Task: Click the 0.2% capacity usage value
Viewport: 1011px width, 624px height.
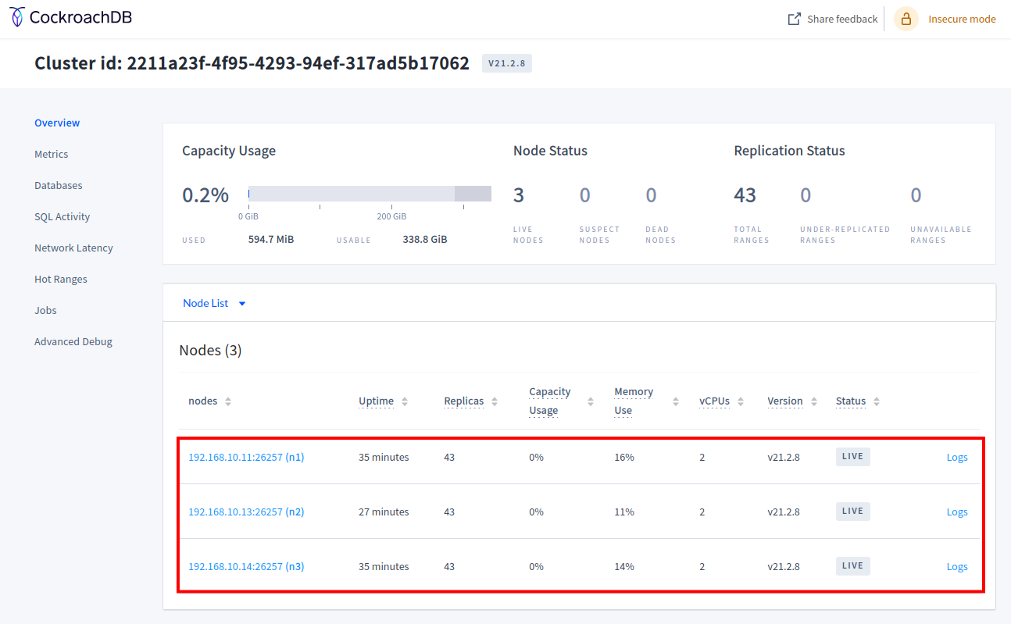Action: tap(205, 195)
